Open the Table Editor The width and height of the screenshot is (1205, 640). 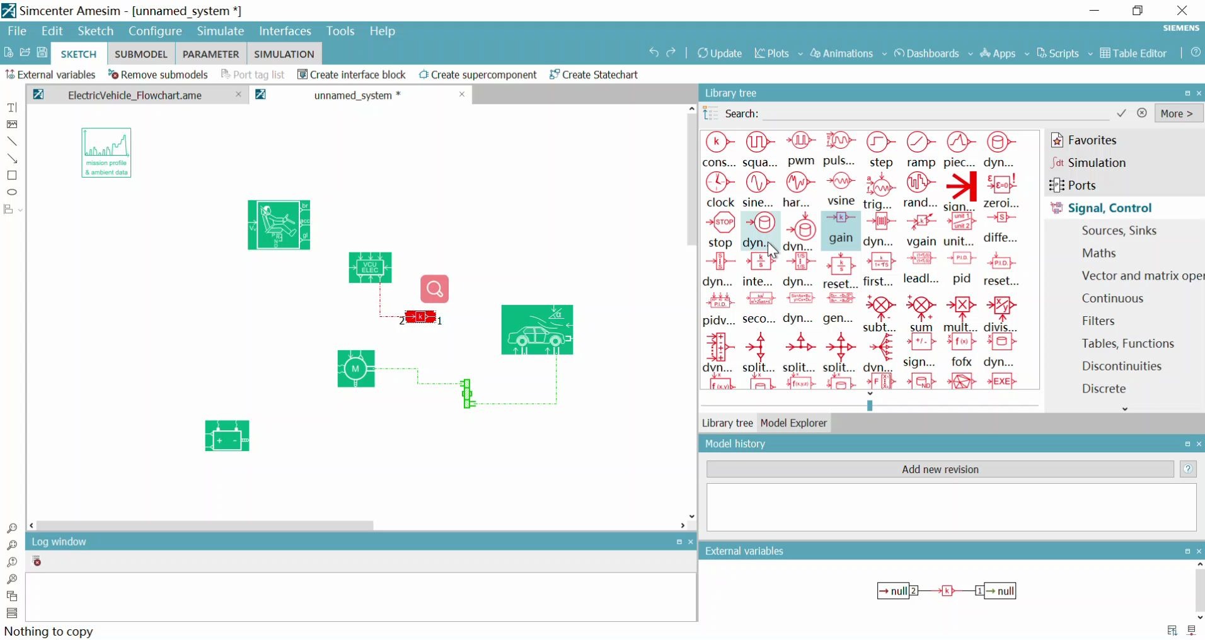(x=1133, y=54)
